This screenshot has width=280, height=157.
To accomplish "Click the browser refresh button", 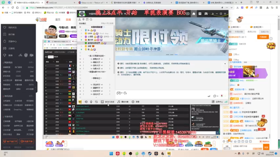I will pos(13,8).
